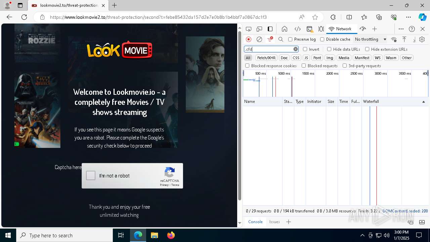Viewport: 430px width, 242px height.
Task: Open reCAPTCHA Privacy link
Action: tap(164, 185)
